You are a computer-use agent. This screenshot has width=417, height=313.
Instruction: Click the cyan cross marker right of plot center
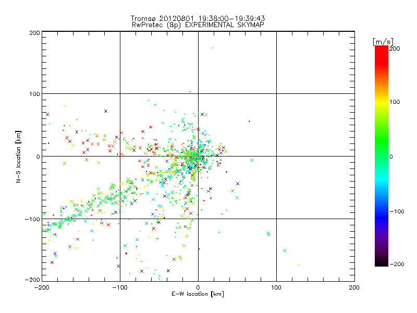[x=252, y=160]
